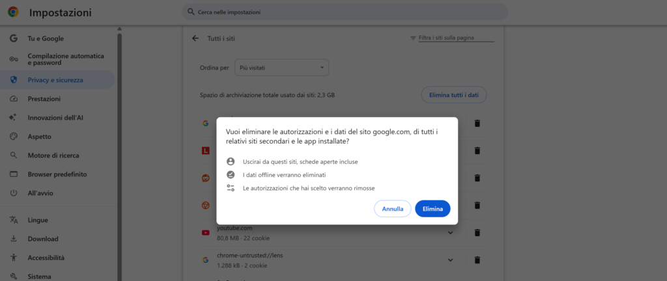Click the trash icon in the google.com row

477,124
